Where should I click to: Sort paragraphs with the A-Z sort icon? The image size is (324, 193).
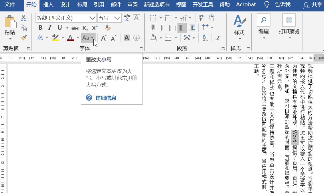coord(205,38)
